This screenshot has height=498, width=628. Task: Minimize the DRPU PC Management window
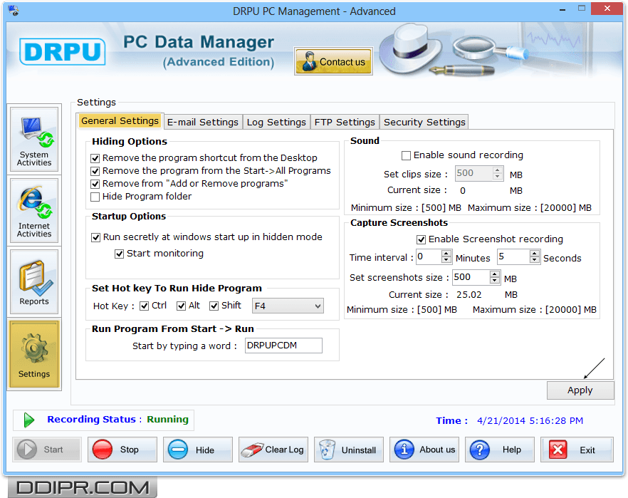pos(562,9)
